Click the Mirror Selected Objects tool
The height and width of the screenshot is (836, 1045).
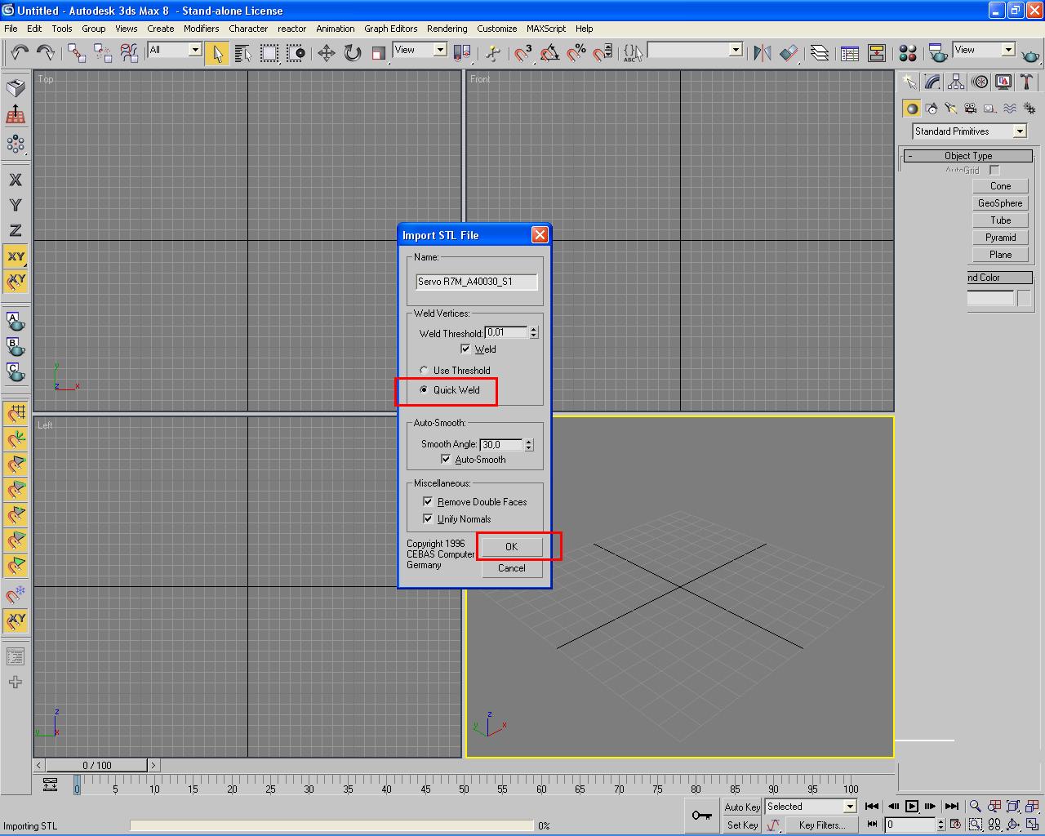pyautogui.click(x=762, y=53)
